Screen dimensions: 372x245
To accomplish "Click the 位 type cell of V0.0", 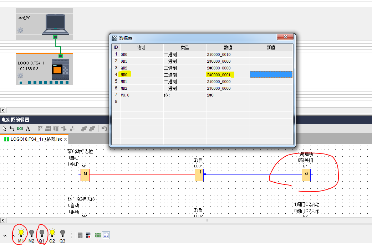I will (185, 95).
